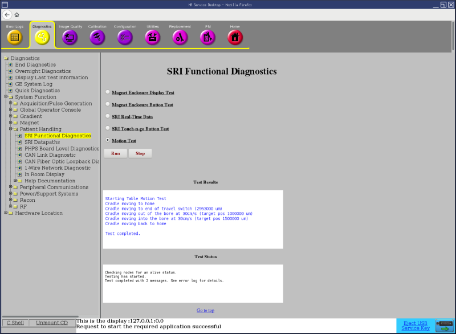456x334 pixels.
Task: Select SRI Real-Time Data radio option
Action: pos(108,116)
